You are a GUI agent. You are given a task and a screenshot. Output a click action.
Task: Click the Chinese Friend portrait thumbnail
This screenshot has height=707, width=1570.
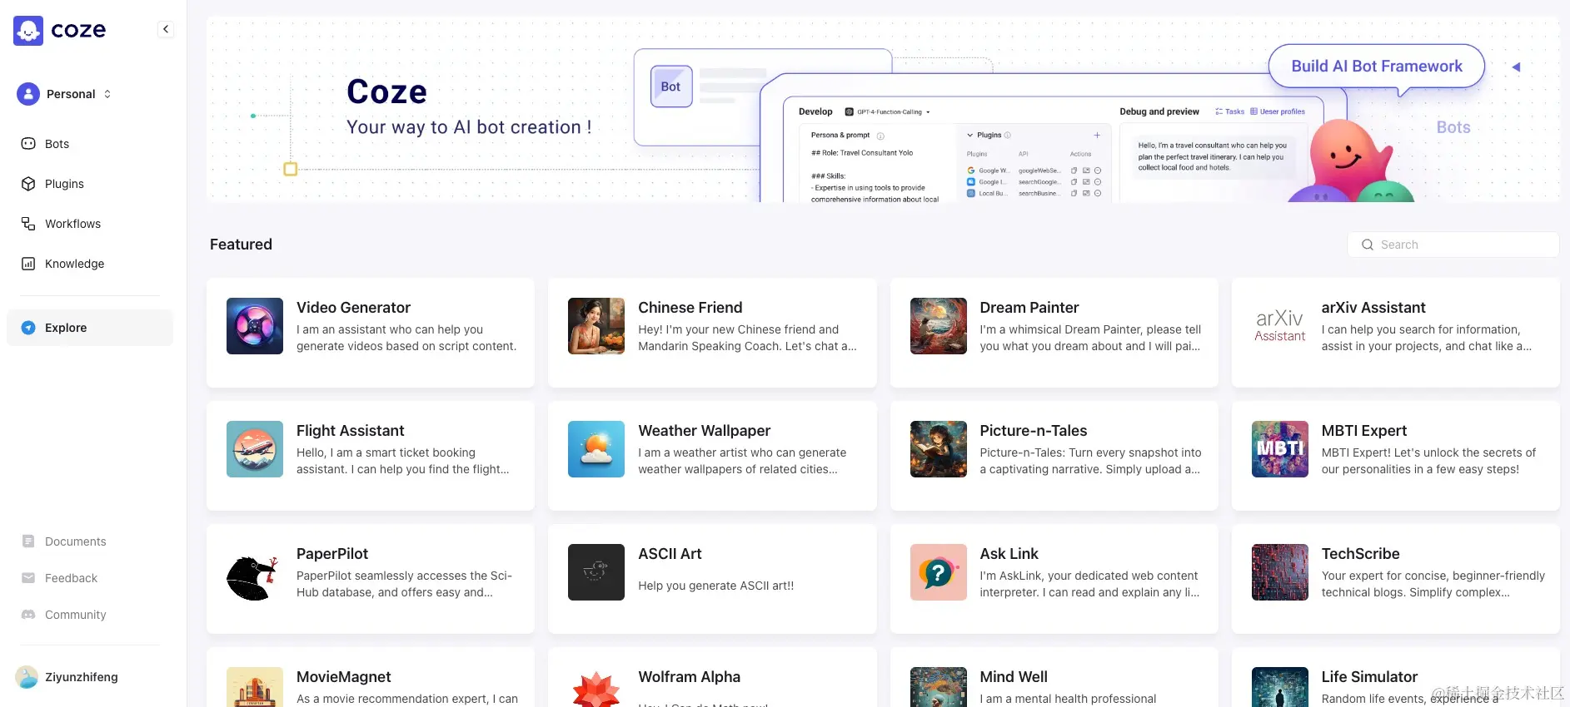point(596,326)
